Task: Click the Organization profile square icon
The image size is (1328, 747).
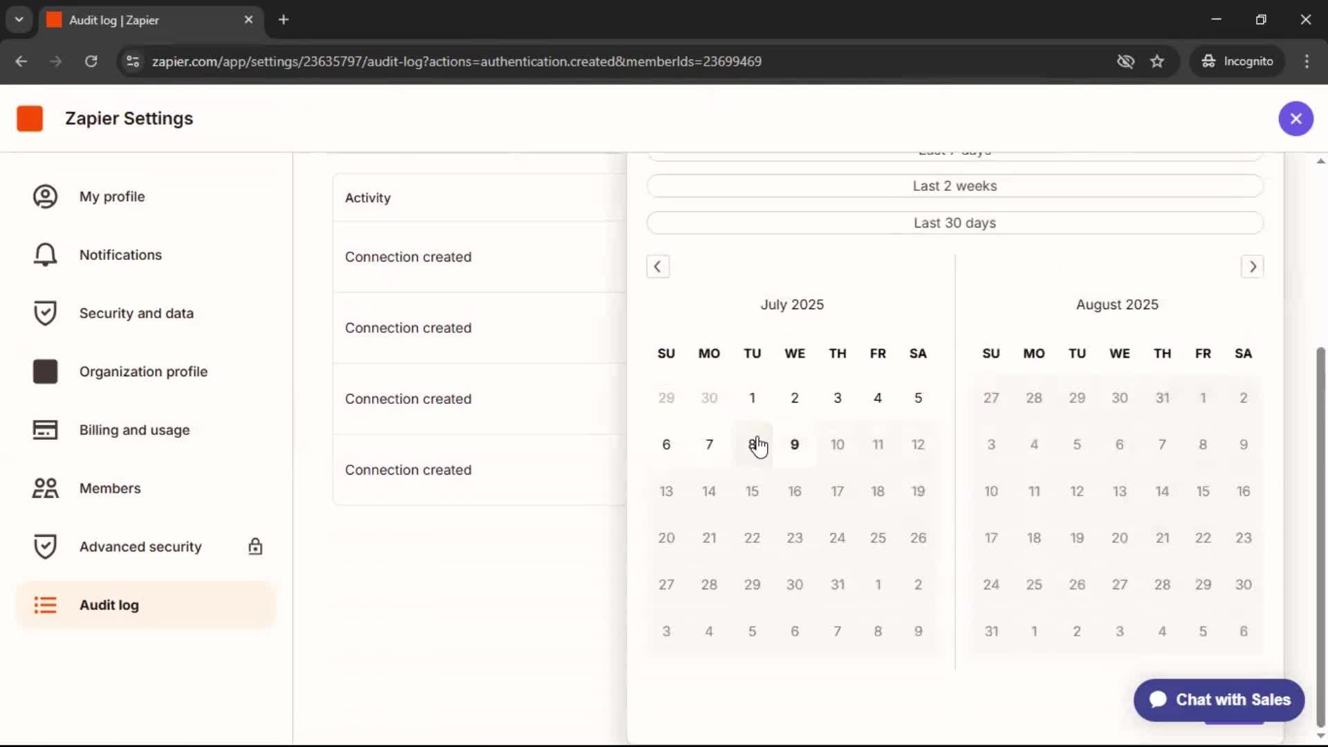Action: pos(45,371)
